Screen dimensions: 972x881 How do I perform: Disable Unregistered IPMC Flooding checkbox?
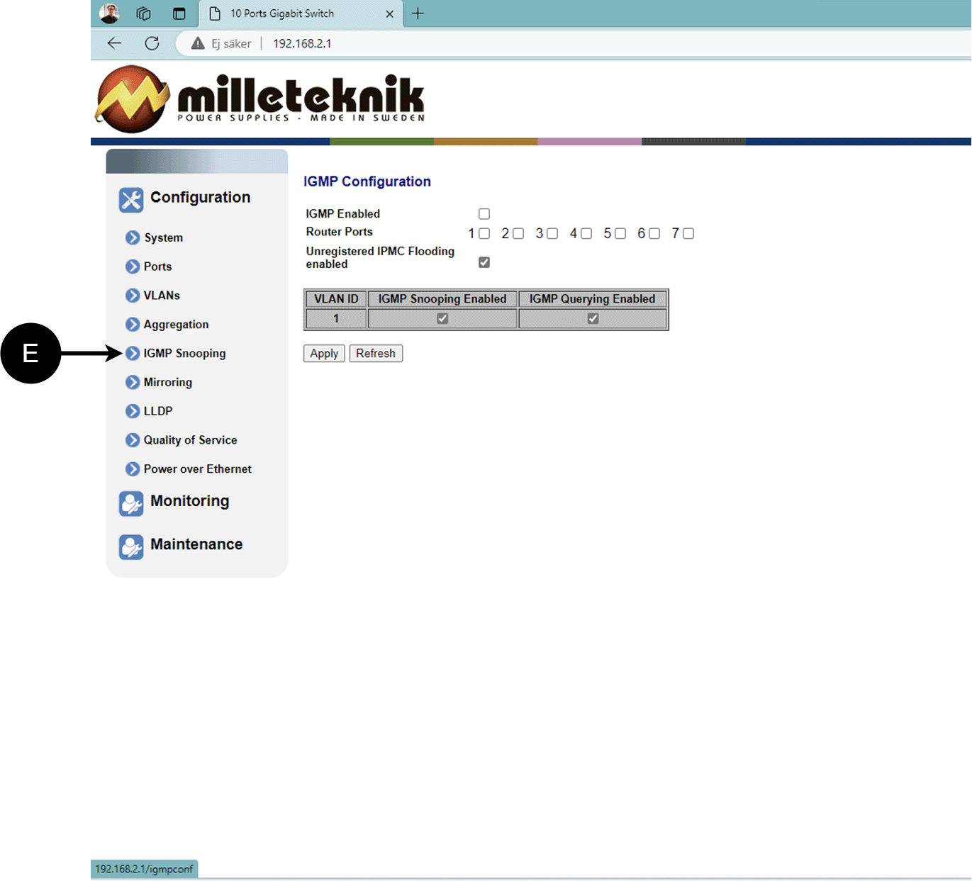coord(484,262)
